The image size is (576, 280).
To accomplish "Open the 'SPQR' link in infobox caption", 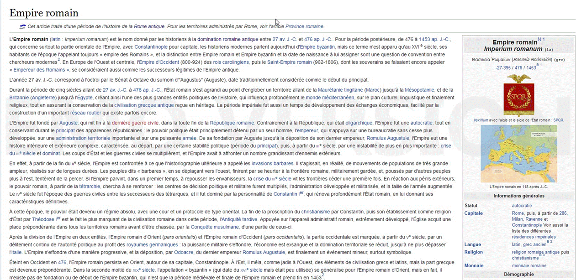I will coord(559,120).
